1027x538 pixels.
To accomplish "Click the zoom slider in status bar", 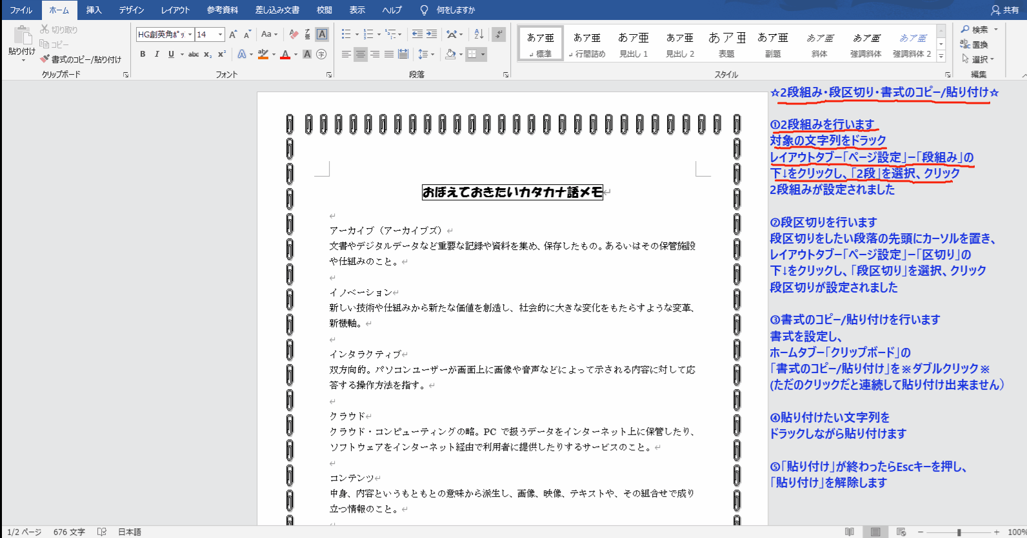I will point(959,532).
